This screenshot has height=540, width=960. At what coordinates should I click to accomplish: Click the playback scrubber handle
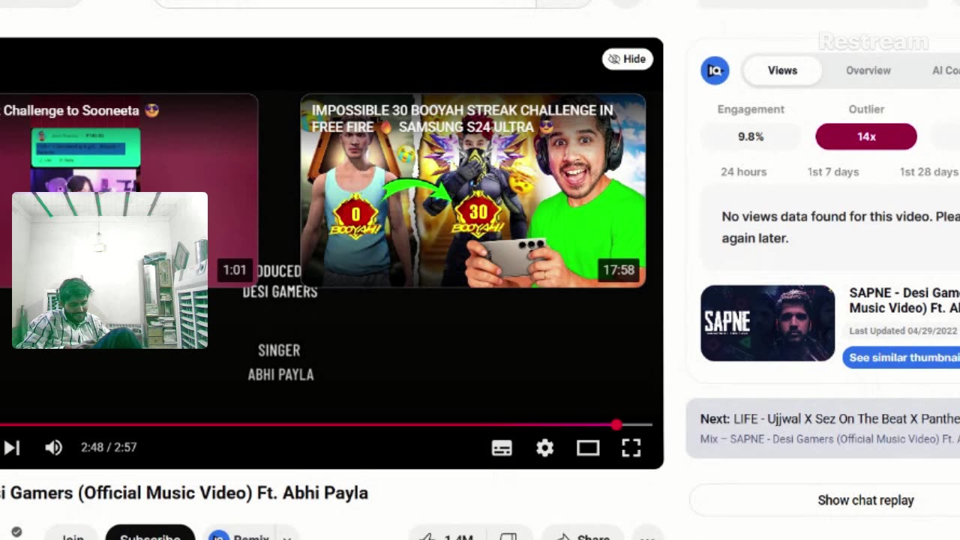tap(616, 425)
